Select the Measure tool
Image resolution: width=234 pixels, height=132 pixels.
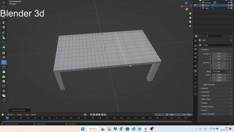(x=4, y=37)
